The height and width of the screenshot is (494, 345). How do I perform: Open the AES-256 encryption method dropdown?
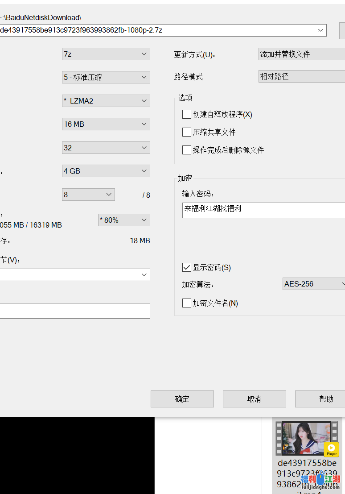pyautogui.click(x=314, y=284)
